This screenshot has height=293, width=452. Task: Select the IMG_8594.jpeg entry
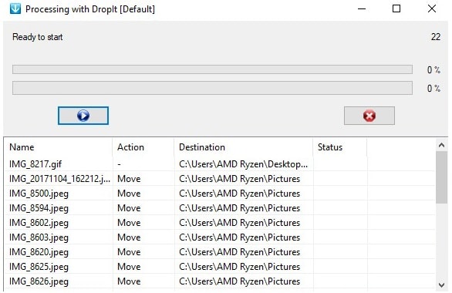pos(39,208)
